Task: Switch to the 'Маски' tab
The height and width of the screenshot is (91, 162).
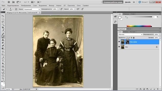Action: [x=129, y=29]
